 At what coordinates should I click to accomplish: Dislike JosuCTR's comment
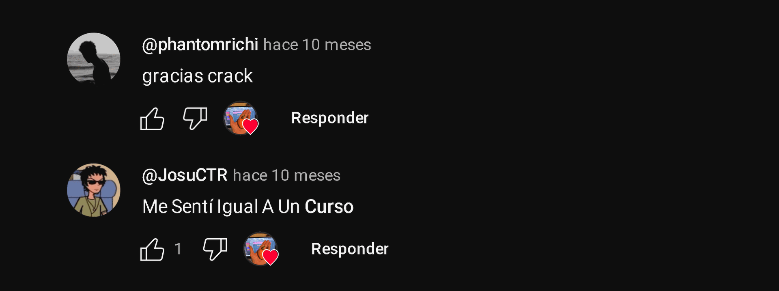215,249
